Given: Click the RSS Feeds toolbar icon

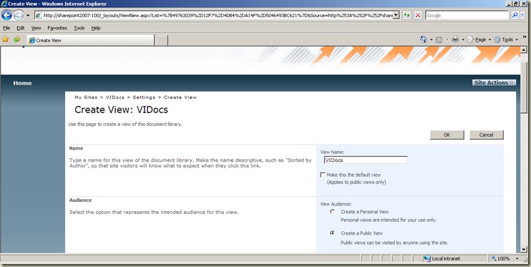Looking at the screenshot, I should [439, 39].
